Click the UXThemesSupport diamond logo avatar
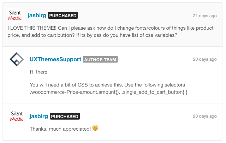 [x=17, y=59]
